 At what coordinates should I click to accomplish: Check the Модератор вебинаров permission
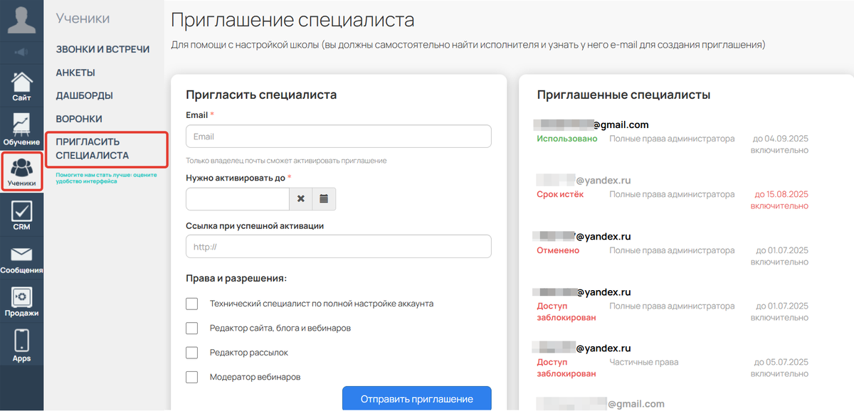(191, 376)
